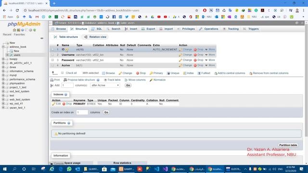Click Normalize

157,80
